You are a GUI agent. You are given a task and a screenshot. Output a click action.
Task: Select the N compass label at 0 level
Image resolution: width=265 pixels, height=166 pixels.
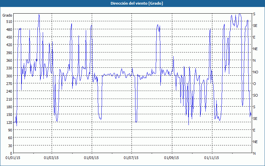coord(254,153)
